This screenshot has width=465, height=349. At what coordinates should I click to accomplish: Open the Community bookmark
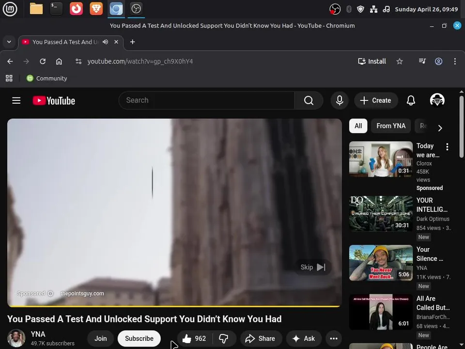click(47, 79)
